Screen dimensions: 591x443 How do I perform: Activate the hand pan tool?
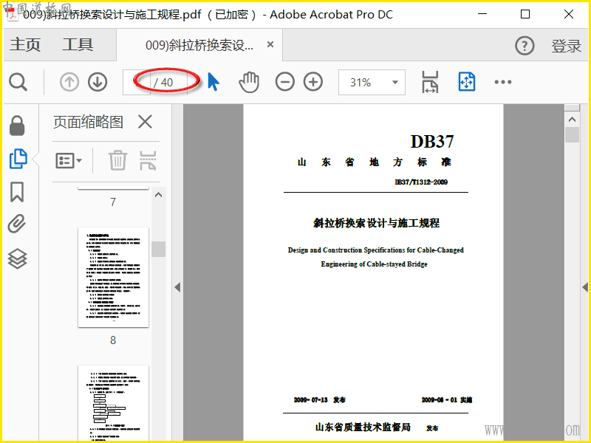click(249, 82)
